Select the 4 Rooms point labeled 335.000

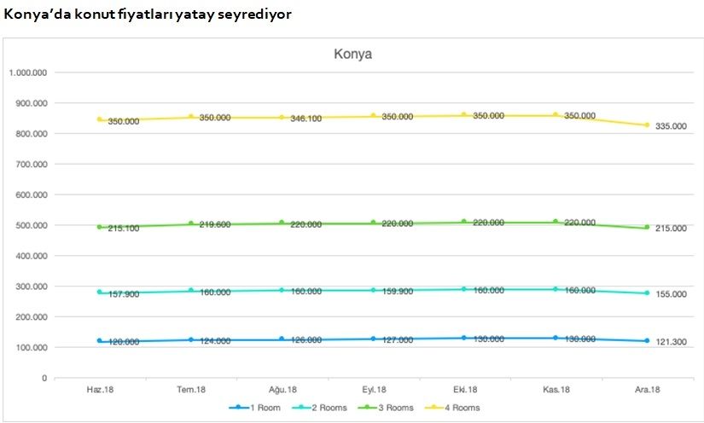click(x=646, y=125)
